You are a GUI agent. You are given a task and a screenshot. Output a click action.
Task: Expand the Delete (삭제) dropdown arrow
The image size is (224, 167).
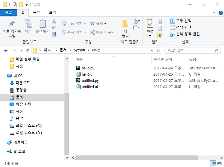click(x=105, y=24)
